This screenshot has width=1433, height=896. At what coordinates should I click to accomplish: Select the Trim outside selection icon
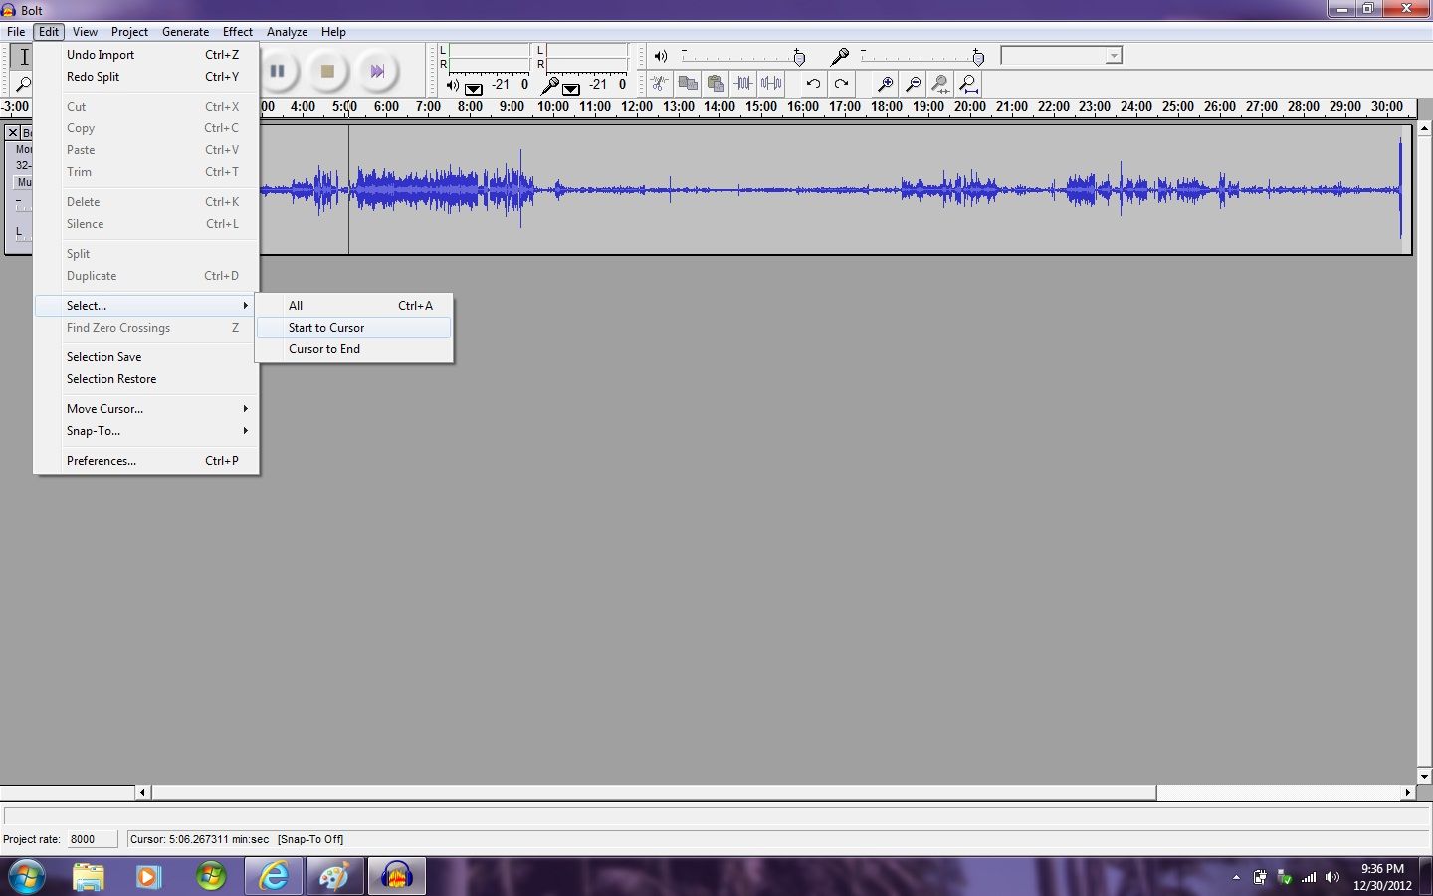click(743, 83)
